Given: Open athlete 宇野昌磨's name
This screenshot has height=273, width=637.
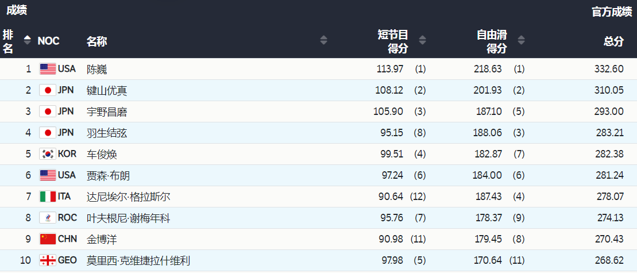Looking at the screenshot, I should [x=107, y=111].
